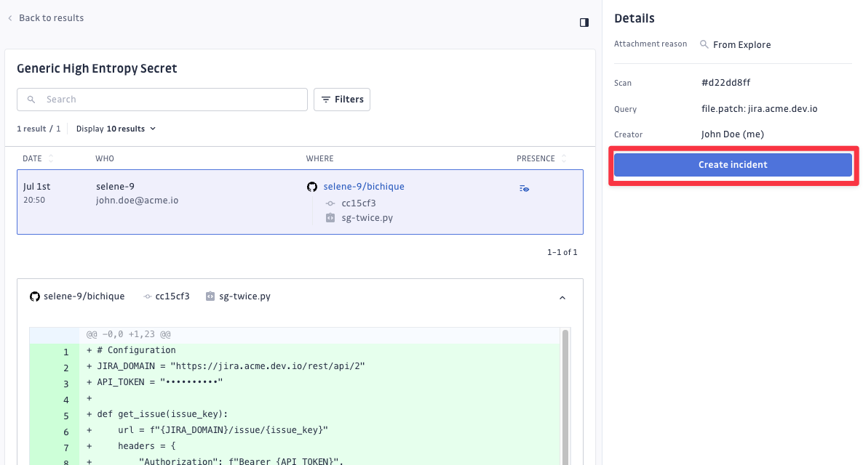Click the Create incident button
The image size is (863, 465).
(x=733, y=165)
